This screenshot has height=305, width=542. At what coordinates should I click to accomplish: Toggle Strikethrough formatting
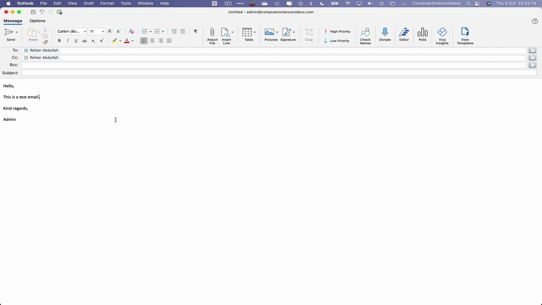click(x=84, y=41)
